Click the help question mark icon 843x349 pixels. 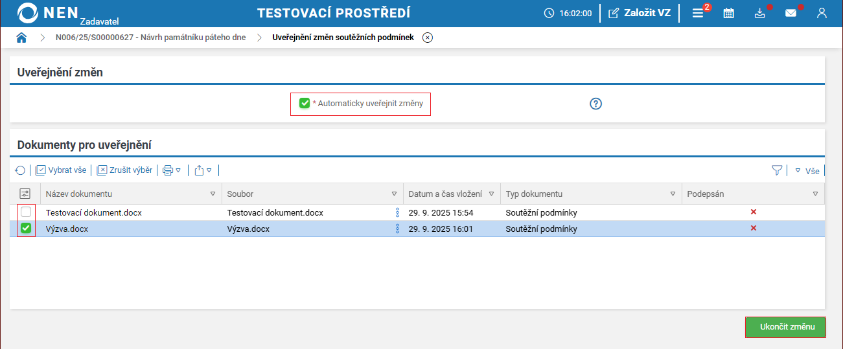tap(596, 104)
